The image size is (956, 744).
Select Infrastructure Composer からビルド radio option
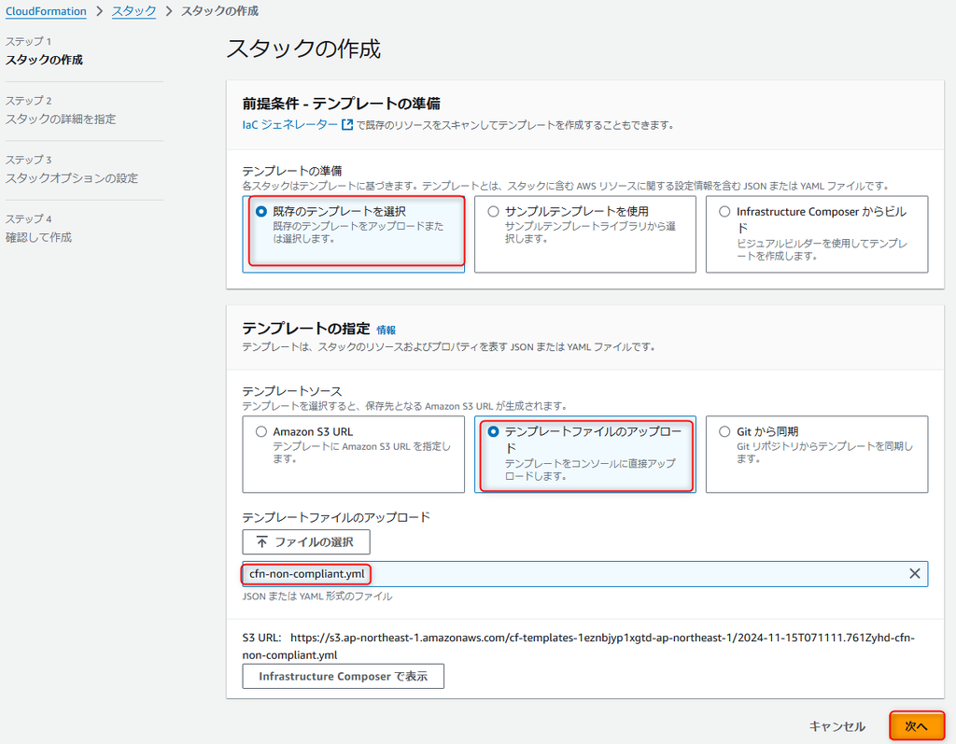(724, 212)
